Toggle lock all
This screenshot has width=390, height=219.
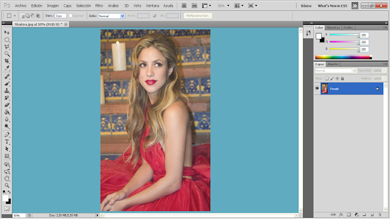click(x=342, y=78)
